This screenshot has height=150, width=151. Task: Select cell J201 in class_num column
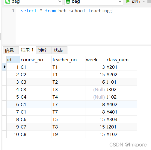pyautogui.click(x=121, y=127)
